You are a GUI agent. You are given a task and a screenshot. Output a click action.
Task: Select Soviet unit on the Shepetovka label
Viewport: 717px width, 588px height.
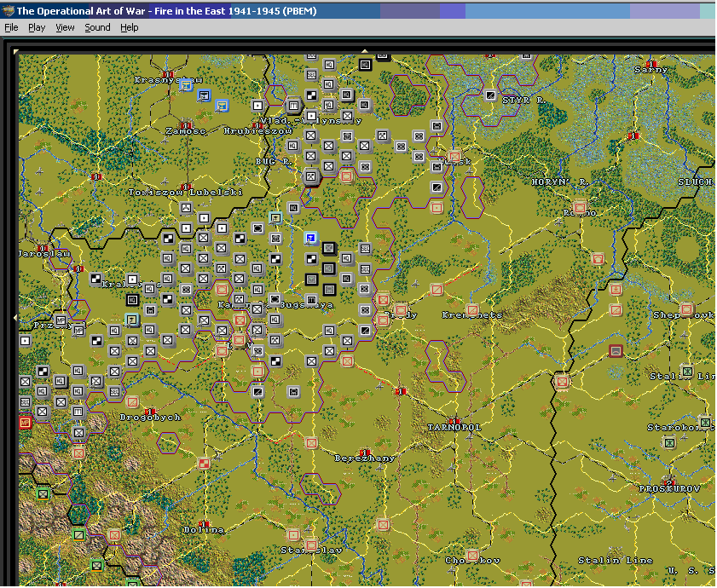click(687, 309)
